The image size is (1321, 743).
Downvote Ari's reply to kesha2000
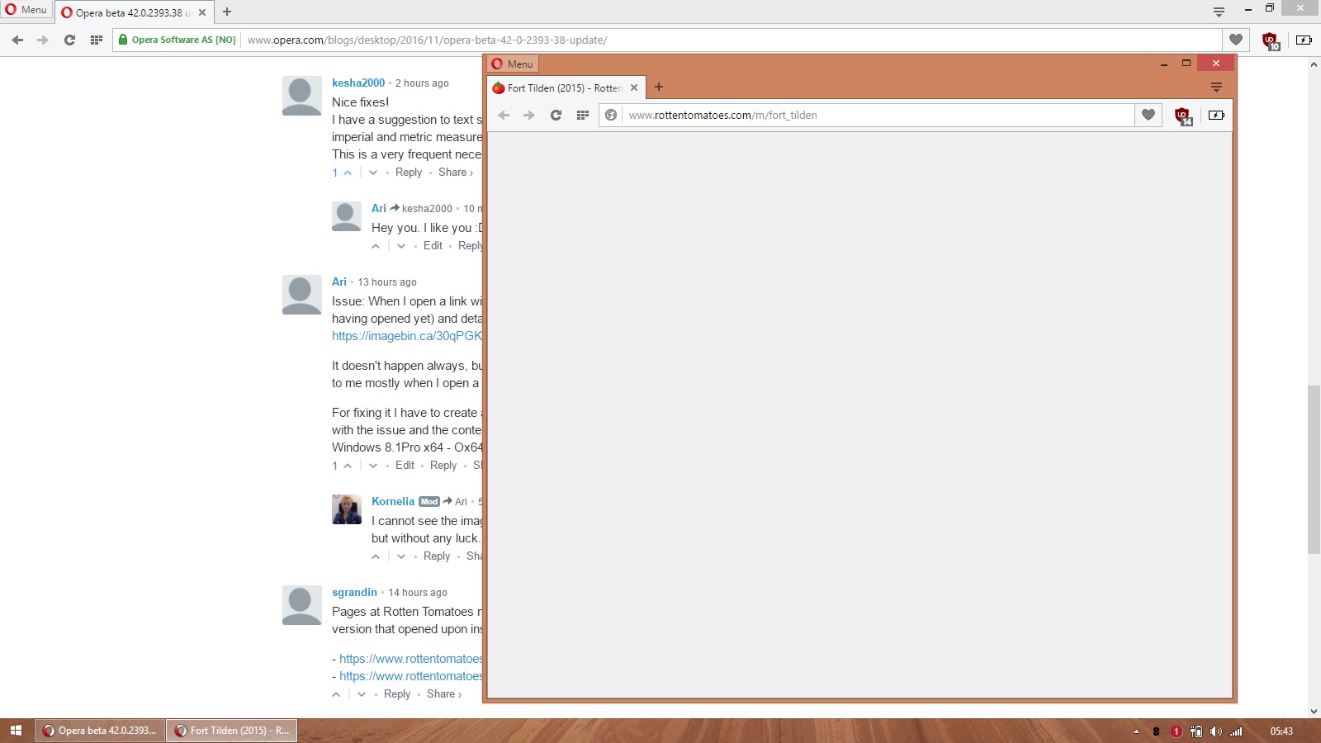[x=401, y=246]
